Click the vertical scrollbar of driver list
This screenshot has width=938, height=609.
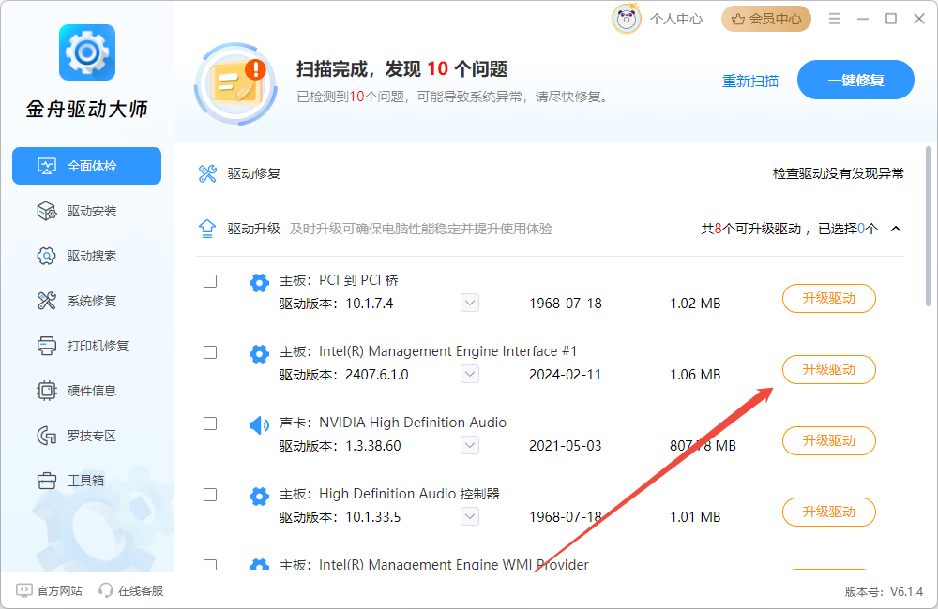pyautogui.click(x=928, y=226)
